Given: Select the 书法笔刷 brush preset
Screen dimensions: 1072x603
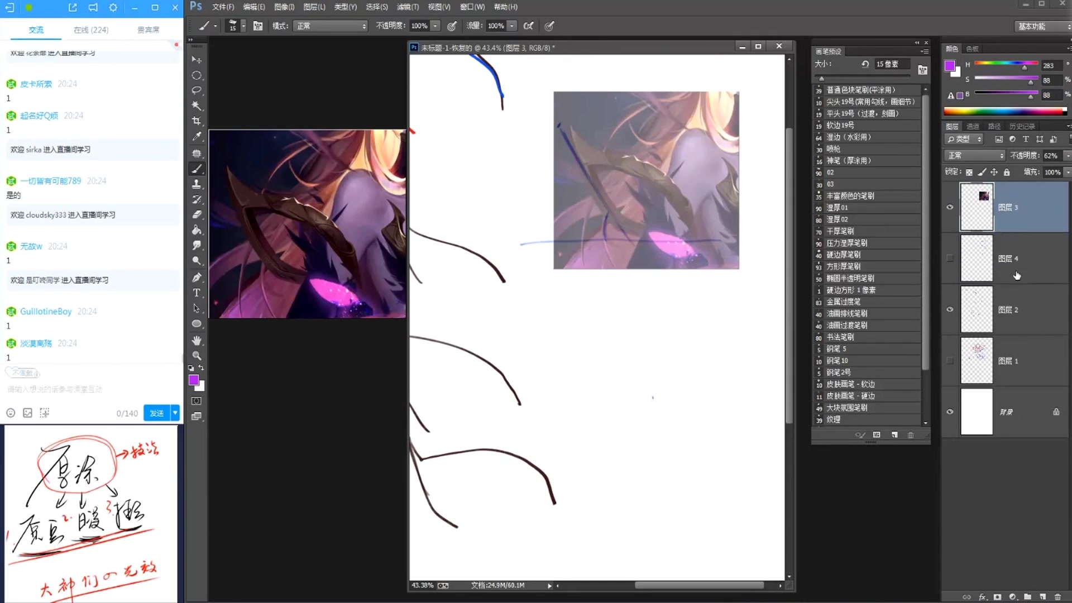Looking at the screenshot, I should pos(867,337).
